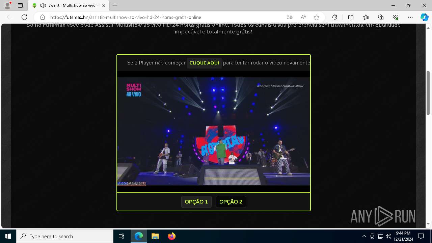Select OPÇÃO 1 player source
Viewport: 432px width, 243px height.
196,202
